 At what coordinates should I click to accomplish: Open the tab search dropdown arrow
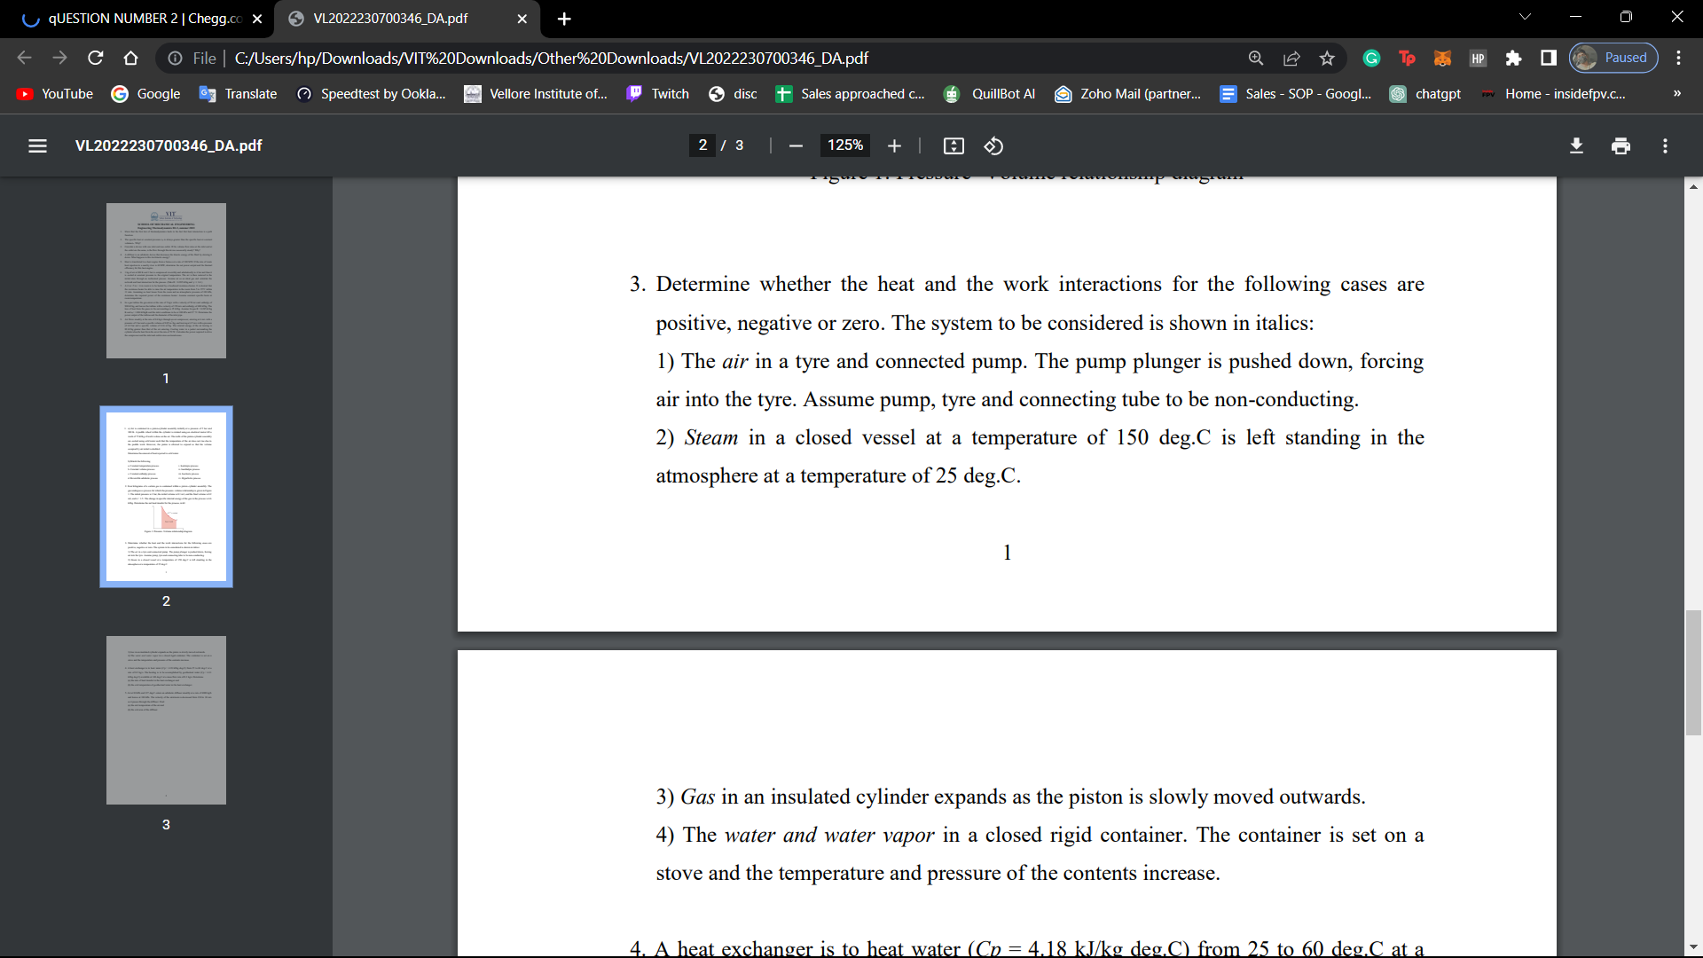click(1525, 18)
